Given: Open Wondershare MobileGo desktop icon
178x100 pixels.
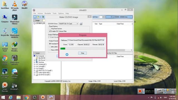Looking at the screenshot, I should (15, 33).
